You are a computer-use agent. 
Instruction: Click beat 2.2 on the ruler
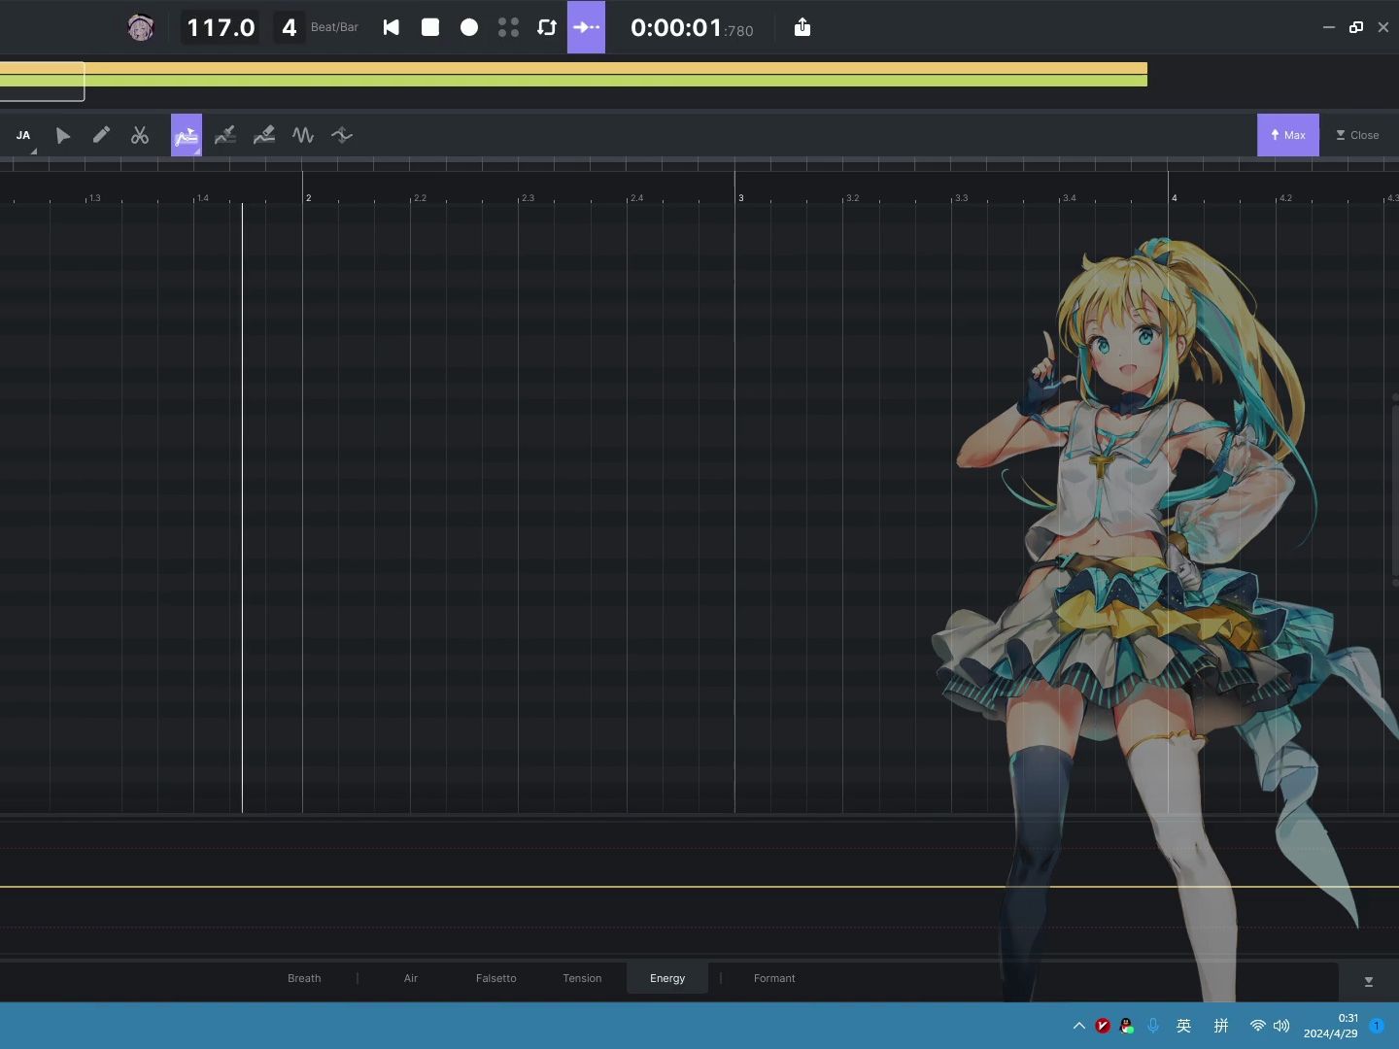420,197
